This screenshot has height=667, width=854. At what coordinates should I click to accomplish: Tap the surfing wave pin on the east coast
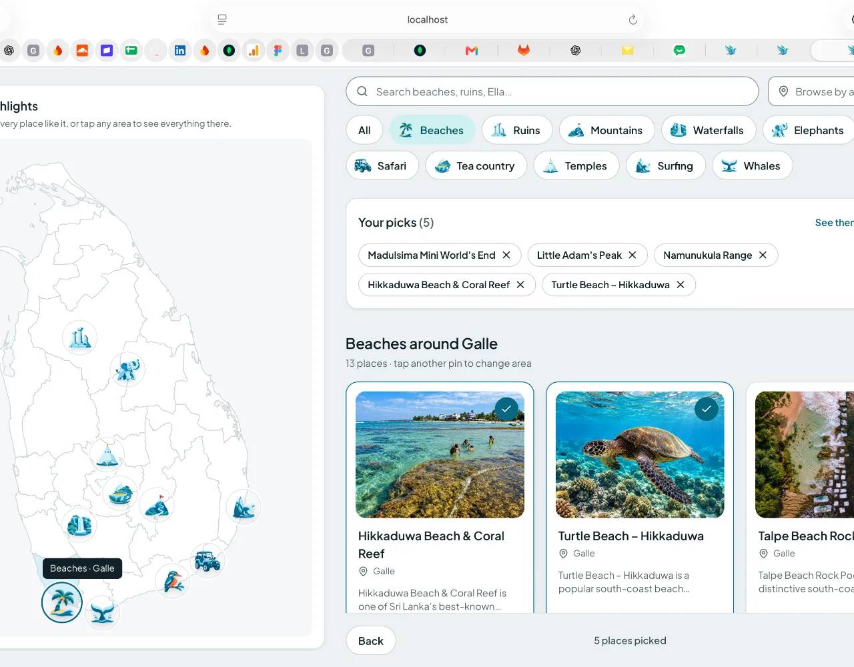coord(244,507)
